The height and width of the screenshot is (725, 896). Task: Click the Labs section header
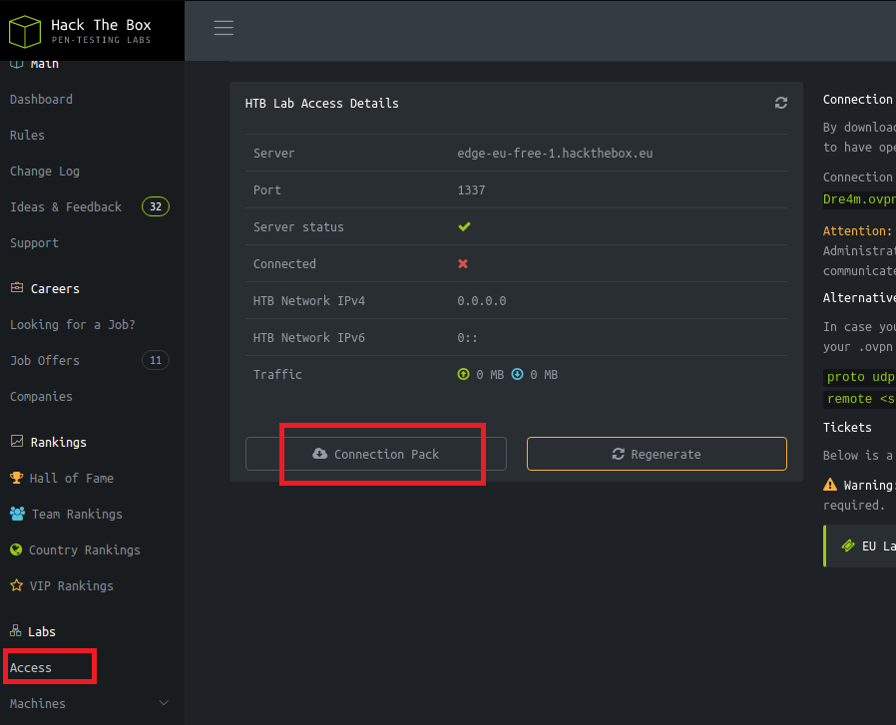pos(42,632)
